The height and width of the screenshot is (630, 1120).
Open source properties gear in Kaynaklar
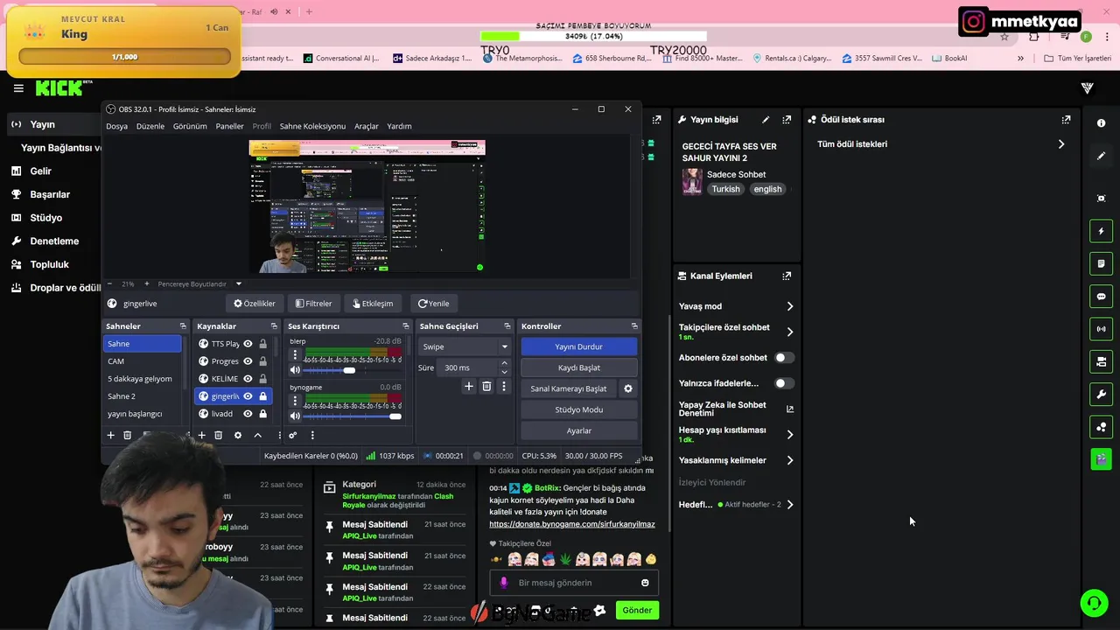click(x=237, y=435)
